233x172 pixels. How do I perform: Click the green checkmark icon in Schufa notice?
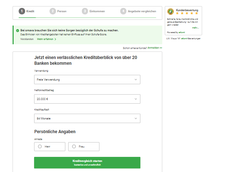tap(18, 31)
